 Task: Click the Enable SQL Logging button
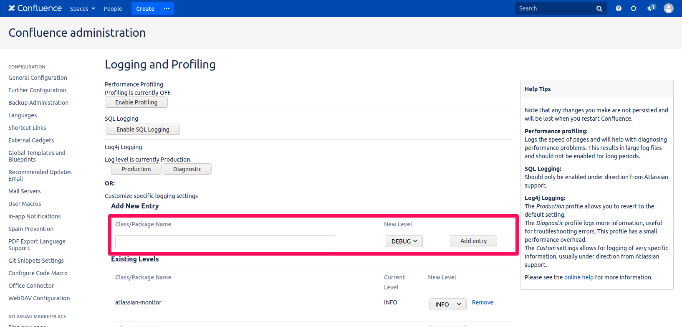click(x=143, y=129)
